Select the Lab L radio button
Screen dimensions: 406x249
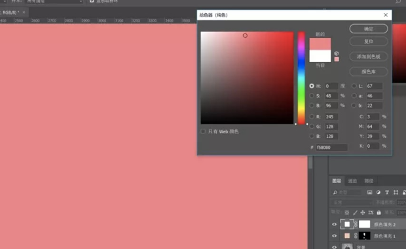point(354,86)
